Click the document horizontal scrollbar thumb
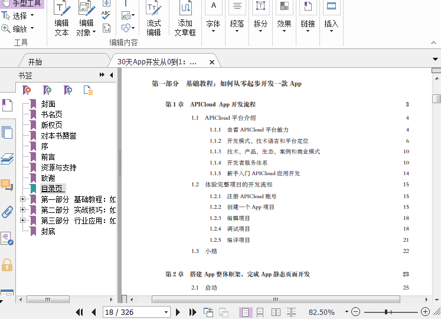This screenshot has height=319, width=441. click(276, 300)
